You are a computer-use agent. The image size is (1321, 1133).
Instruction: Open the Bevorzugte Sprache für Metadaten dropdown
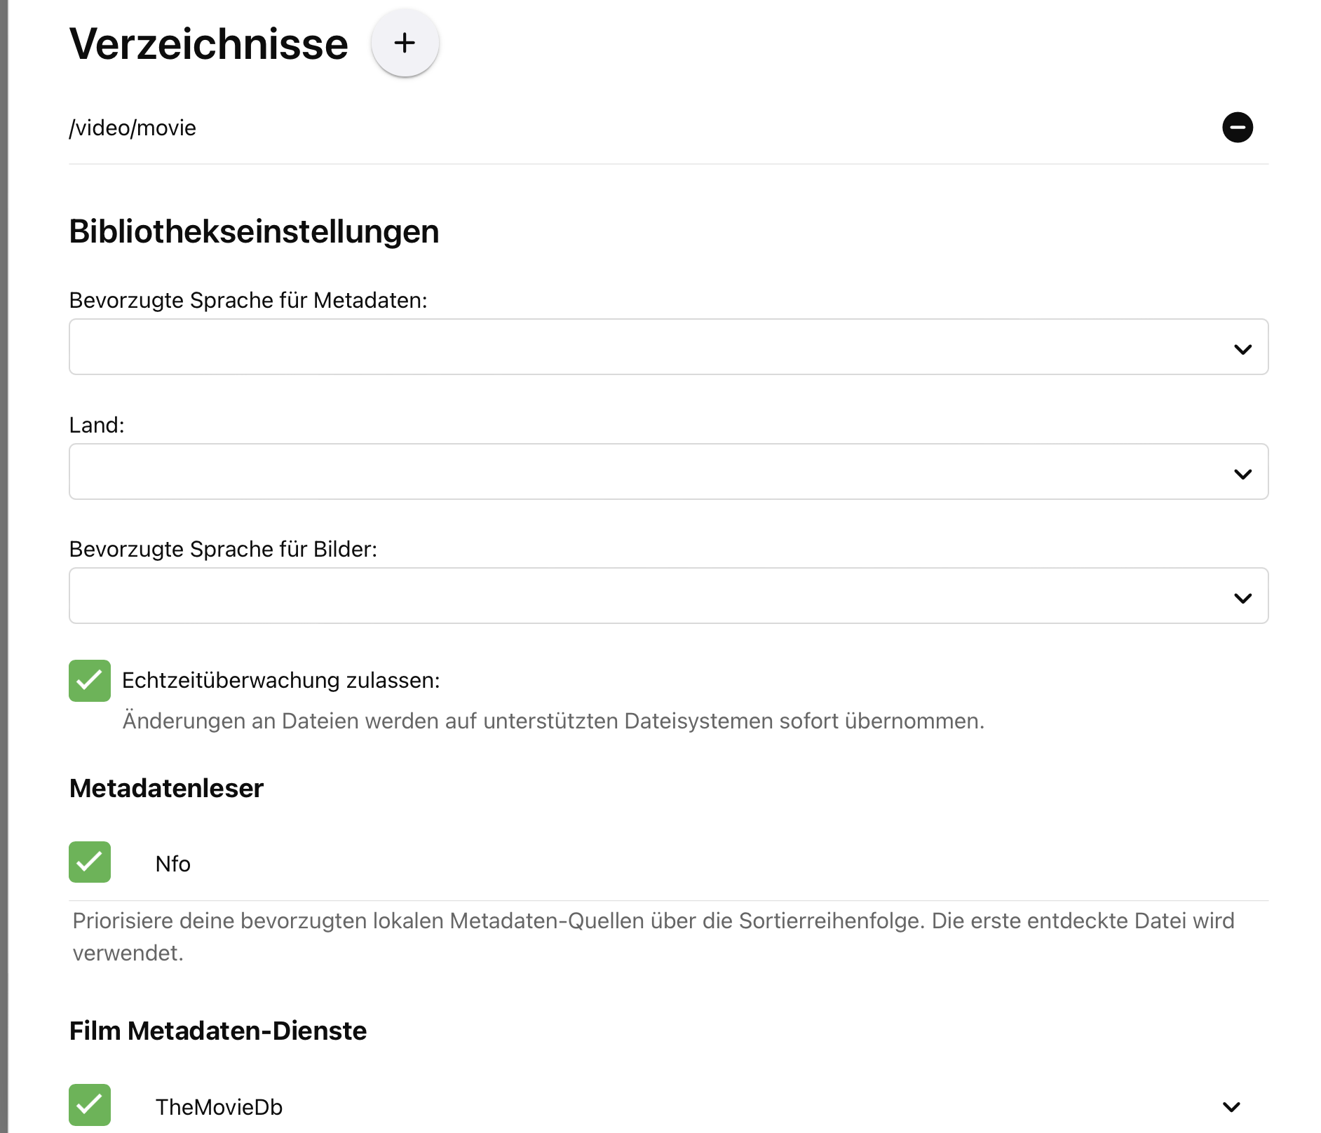pyautogui.click(x=668, y=347)
